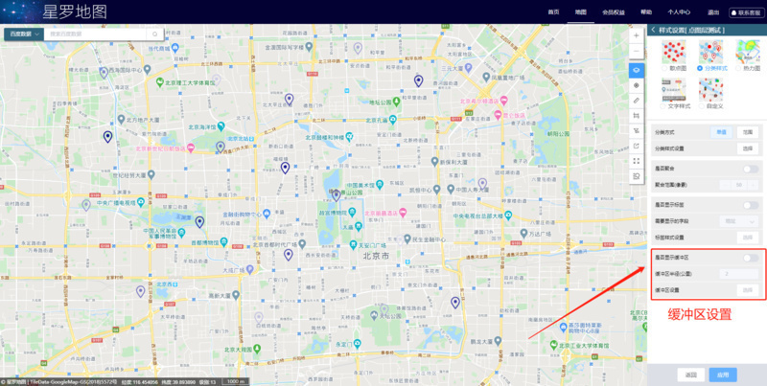Click the map search-area icon at toolbar bottom
767x386 pixels.
tap(636, 176)
